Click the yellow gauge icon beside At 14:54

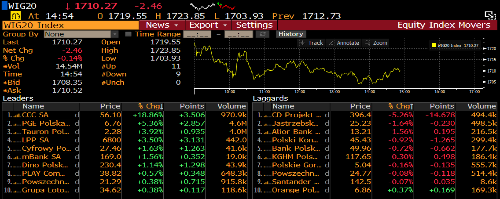[x=16, y=16]
